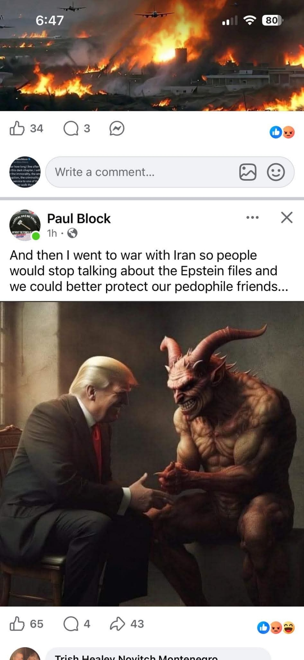This screenshot has height=660, width=304.
Task: Open the emoji picker in comment box
Action: pos(276,172)
